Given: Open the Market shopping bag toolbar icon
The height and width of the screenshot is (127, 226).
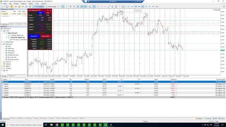Looking at the screenshot, I should (19, 6).
